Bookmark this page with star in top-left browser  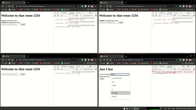pyautogui.click(x=78, y=6)
